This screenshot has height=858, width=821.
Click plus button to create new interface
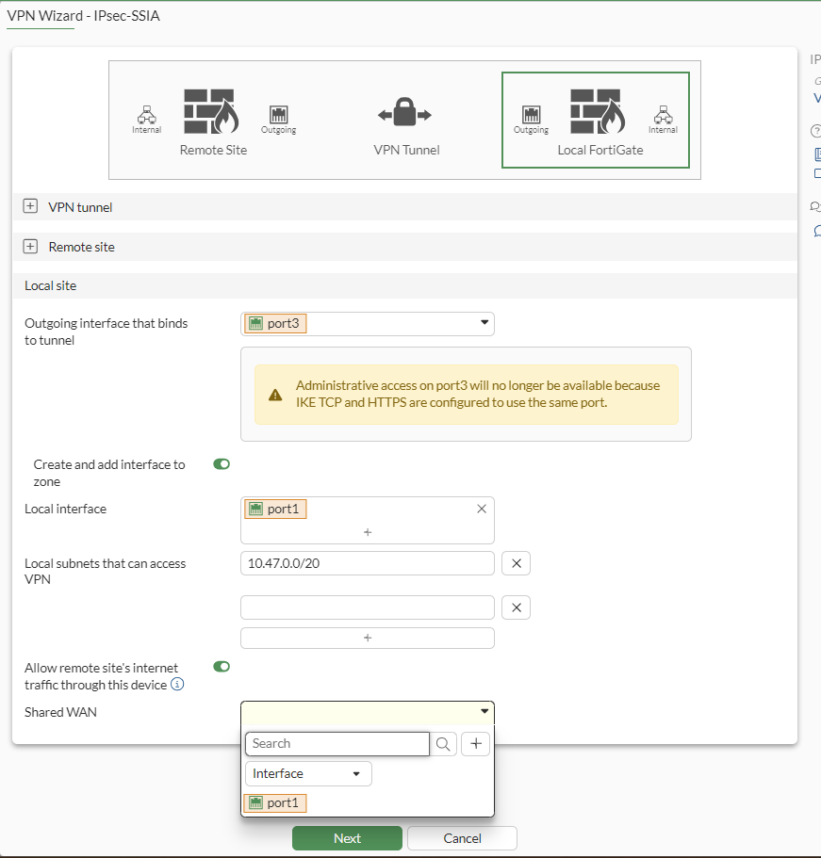click(x=475, y=744)
